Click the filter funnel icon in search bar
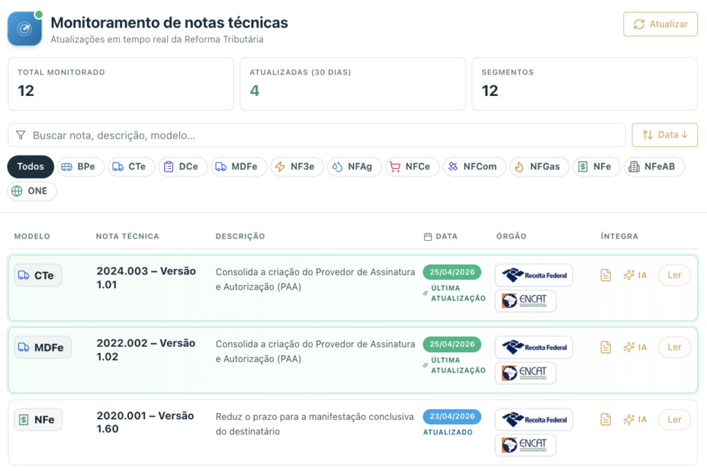This screenshot has height=471, width=707. 21,135
